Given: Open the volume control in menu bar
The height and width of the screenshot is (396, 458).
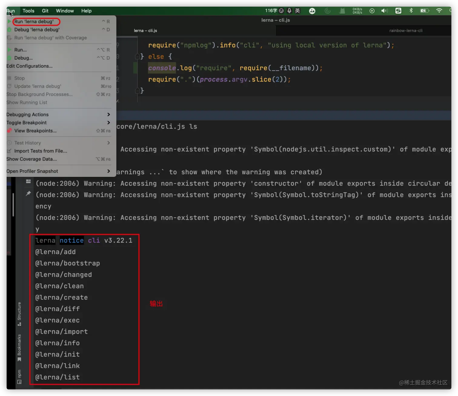Looking at the screenshot, I should coord(384,11).
